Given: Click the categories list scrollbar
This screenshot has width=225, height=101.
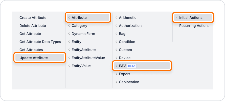Looking at the screenshot, I should click(x=172, y=28).
